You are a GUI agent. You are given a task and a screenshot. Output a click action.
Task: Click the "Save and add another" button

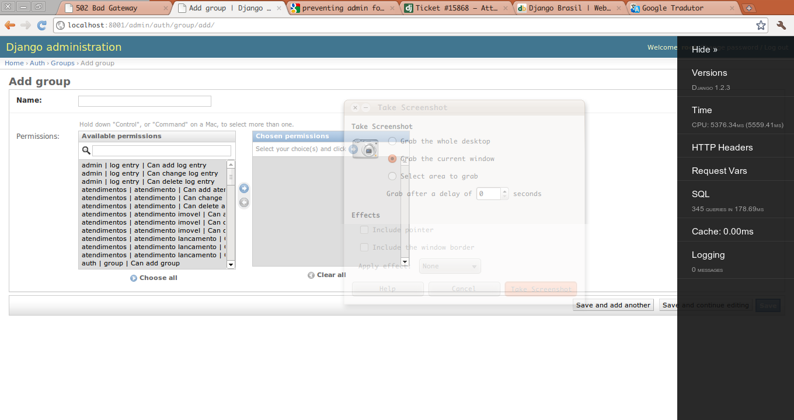point(613,305)
